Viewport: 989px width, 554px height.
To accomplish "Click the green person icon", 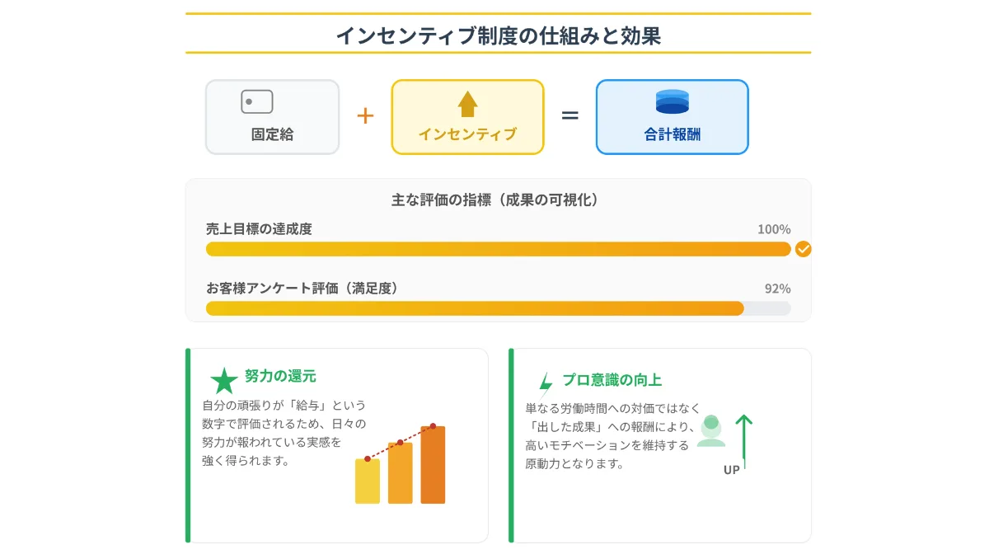I will (711, 431).
